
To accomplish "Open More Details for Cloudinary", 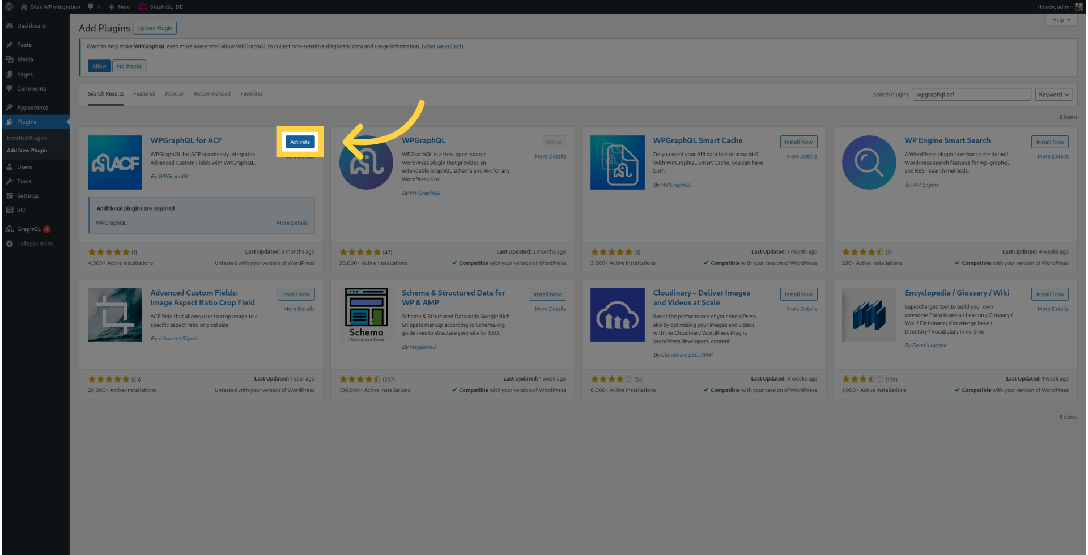I will click(x=802, y=309).
